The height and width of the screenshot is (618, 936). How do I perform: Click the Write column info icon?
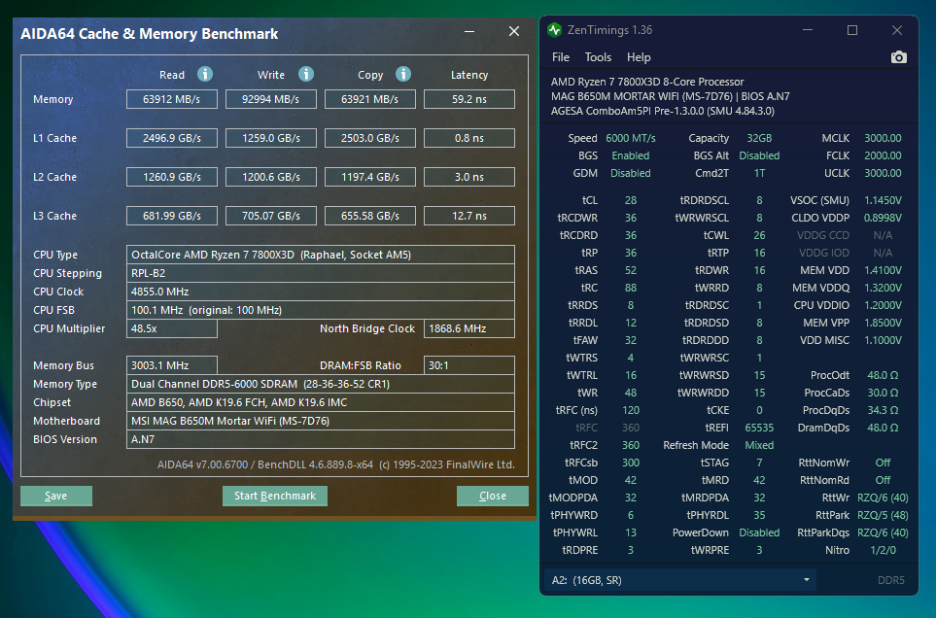click(x=305, y=74)
